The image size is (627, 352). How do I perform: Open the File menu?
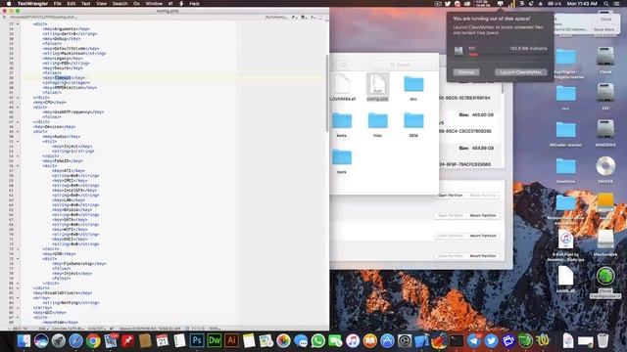[x=58, y=4]
